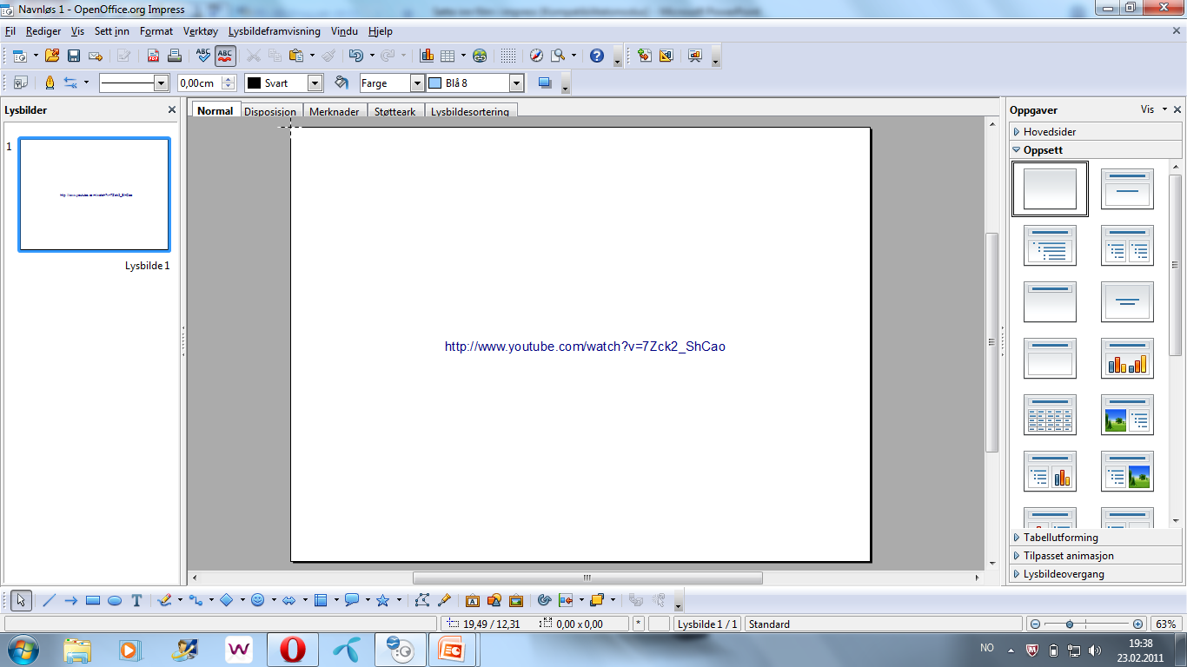The image size is (1187, 667).
Task: Save the presentation with the Save icon
Action: [74, 56]
